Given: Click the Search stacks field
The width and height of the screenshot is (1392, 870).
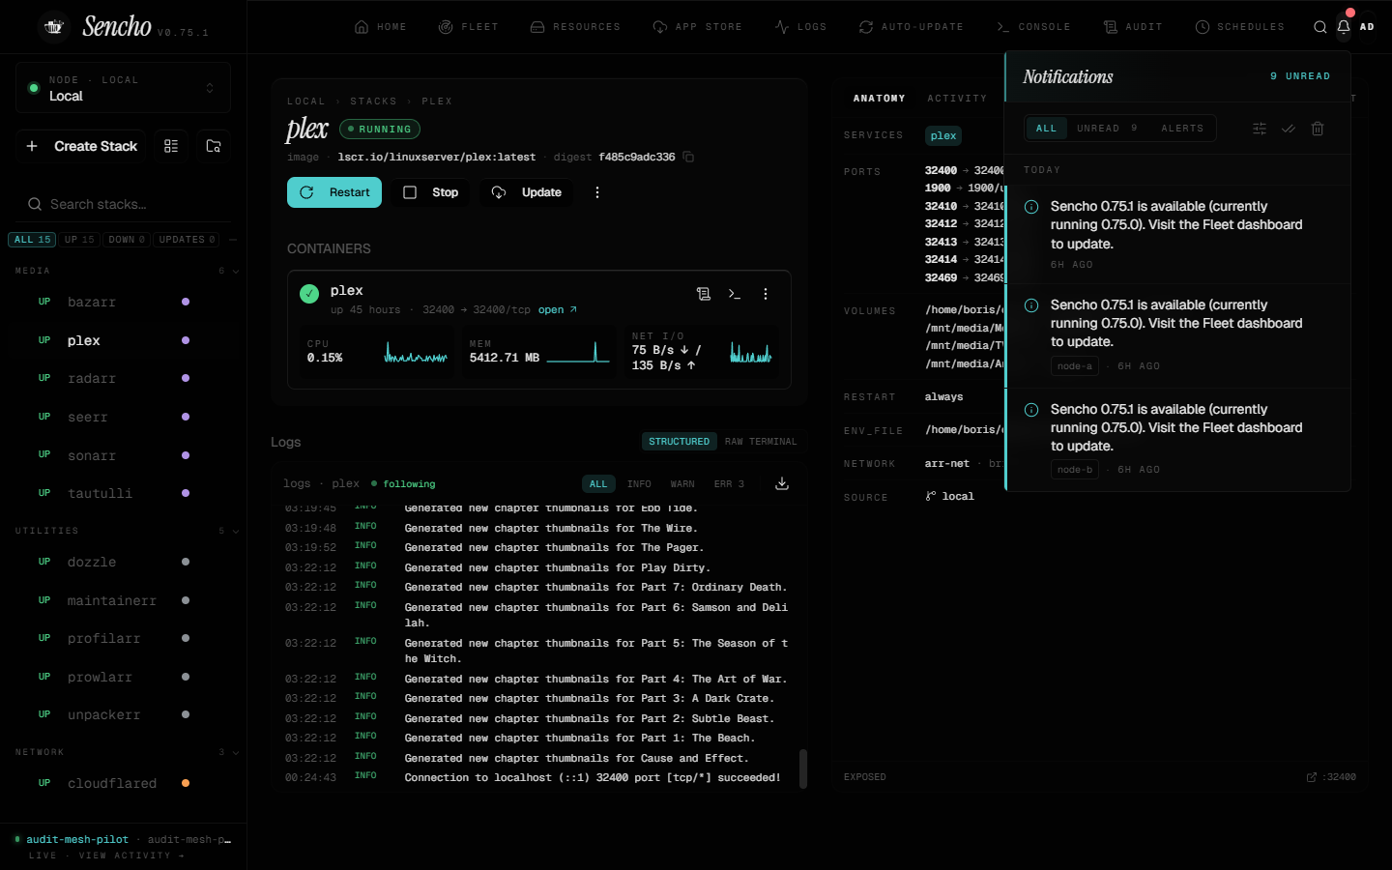Looking at the screenshot, I should pyautogui.click(x=124, y=204).
